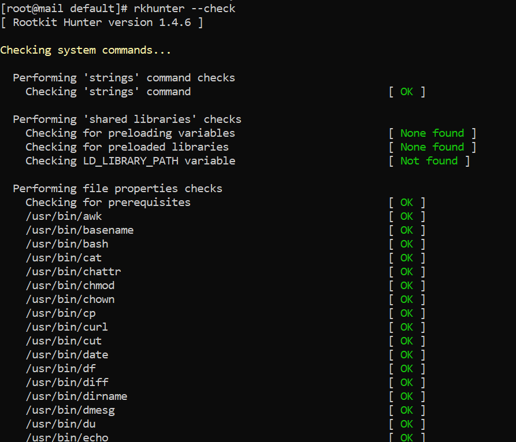This screenshot has height=442, width=516.
Task: Click OK status for /usr/bin/df
Action: click(407, 369)
